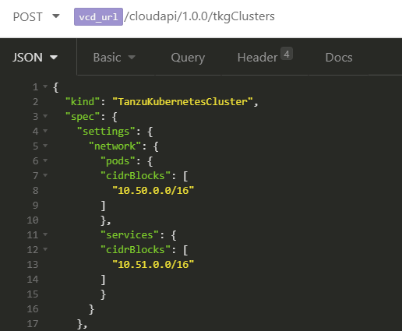Screen dimensions: 402x331
Task: Click line number 14 in gutter
Action: point(33,280)
